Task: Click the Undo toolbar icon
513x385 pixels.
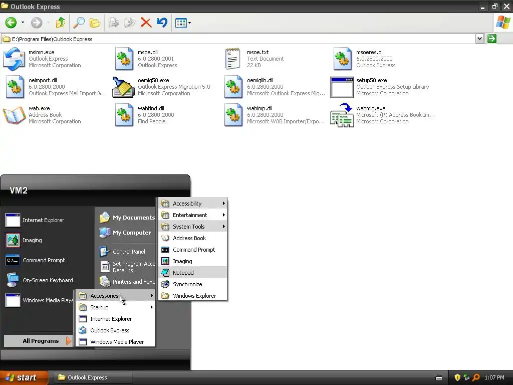Action: tap(162, 23)
